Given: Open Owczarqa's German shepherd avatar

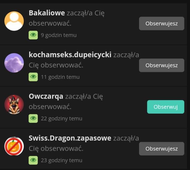Looking at the screenshot, I should pyautogui.click(x=14, y=104).
